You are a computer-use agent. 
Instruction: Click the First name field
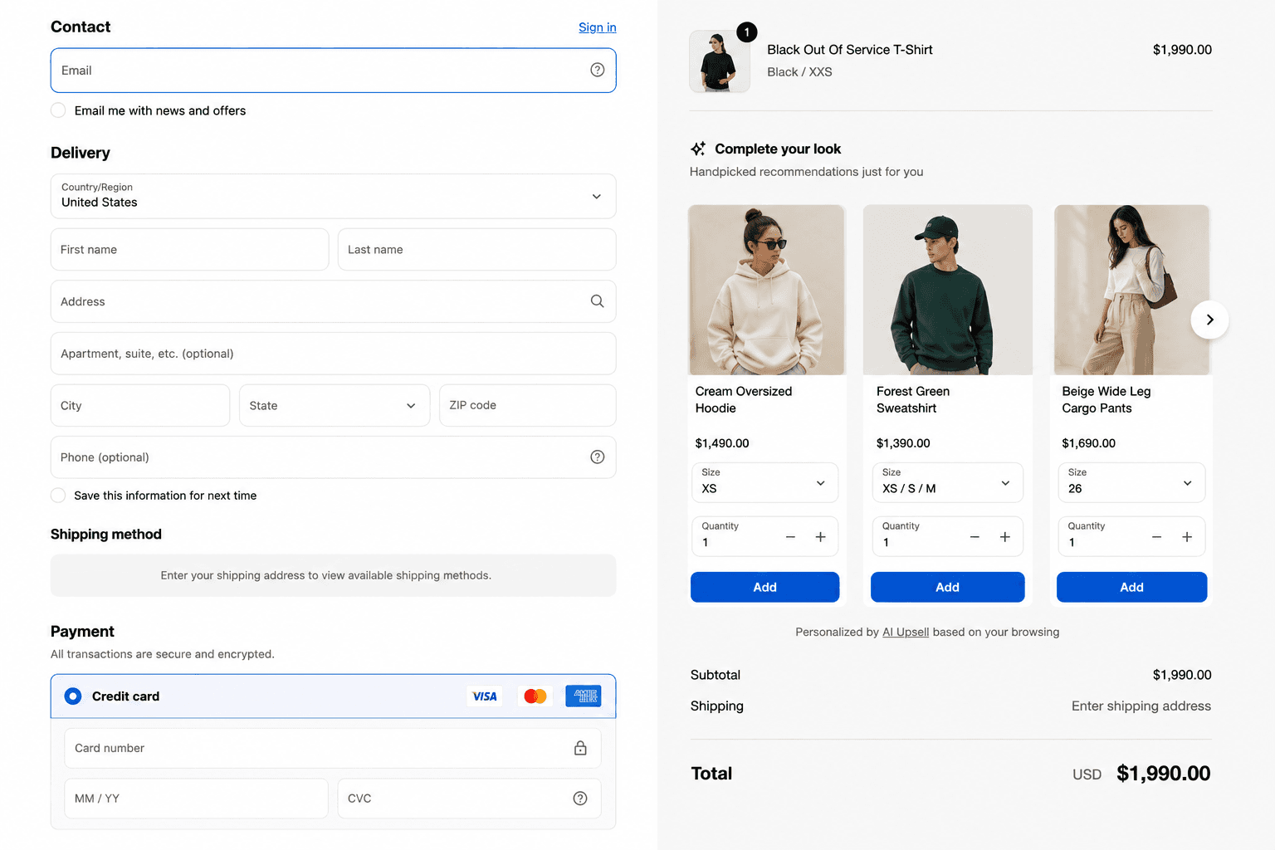[189, 250]
